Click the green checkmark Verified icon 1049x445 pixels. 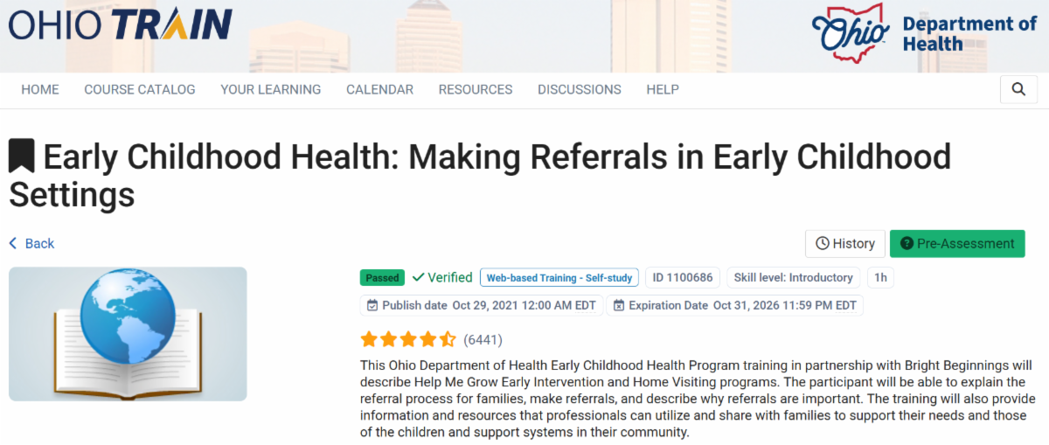coord(419,278)
